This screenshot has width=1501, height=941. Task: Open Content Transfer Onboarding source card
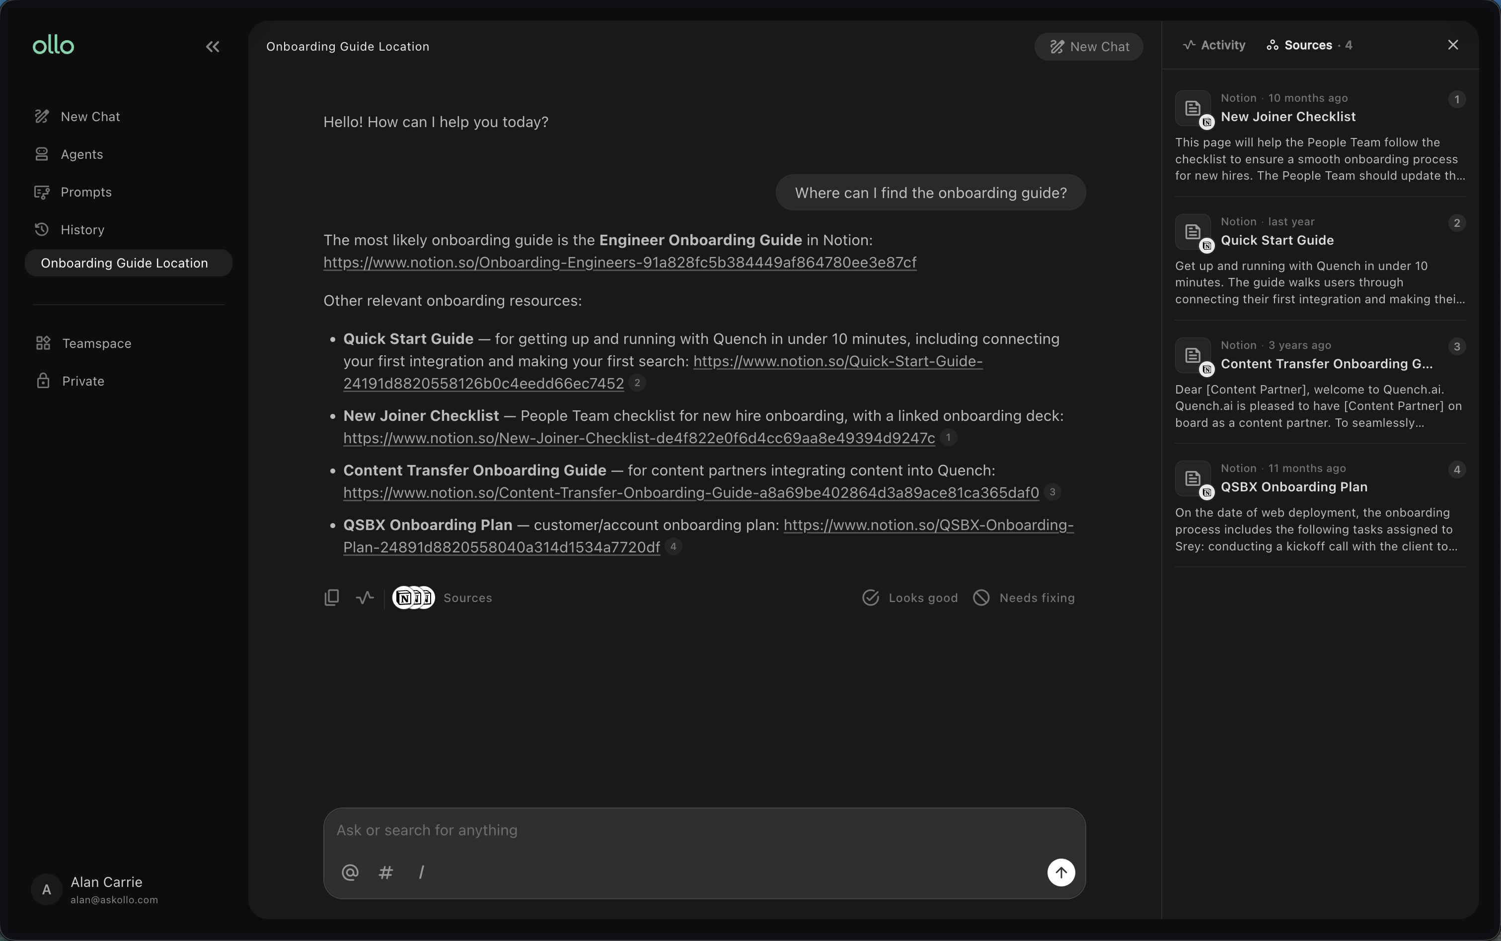(x=1320, y=383)
